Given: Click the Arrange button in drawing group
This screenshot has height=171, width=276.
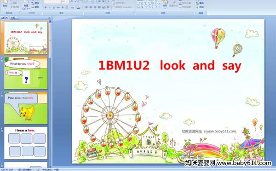Looking at the screenshot, I should pyautogui.click(x=165, y=4).
